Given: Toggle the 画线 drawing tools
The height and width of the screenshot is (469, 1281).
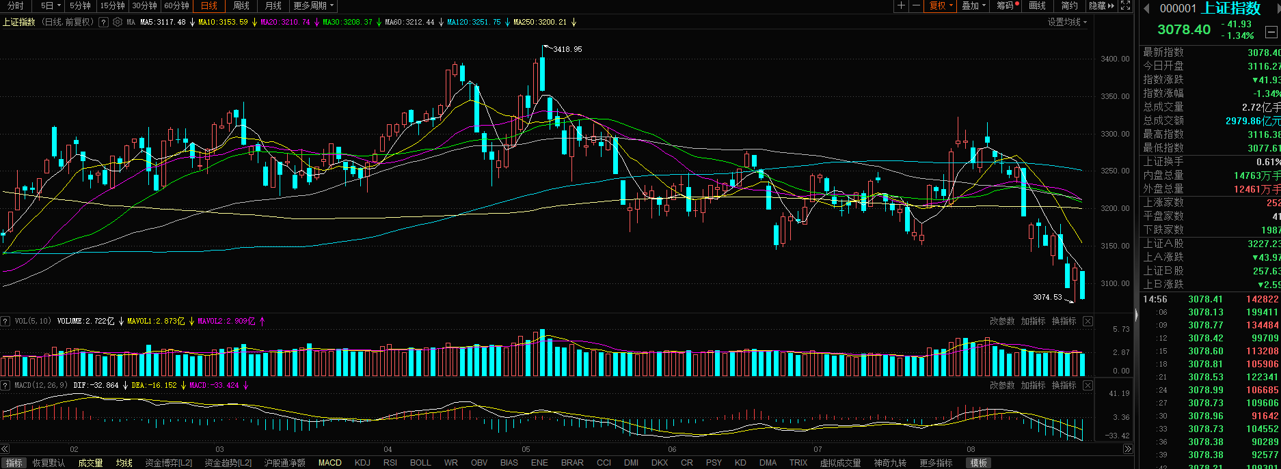Looking at the screenshot, I should 1038,5.
